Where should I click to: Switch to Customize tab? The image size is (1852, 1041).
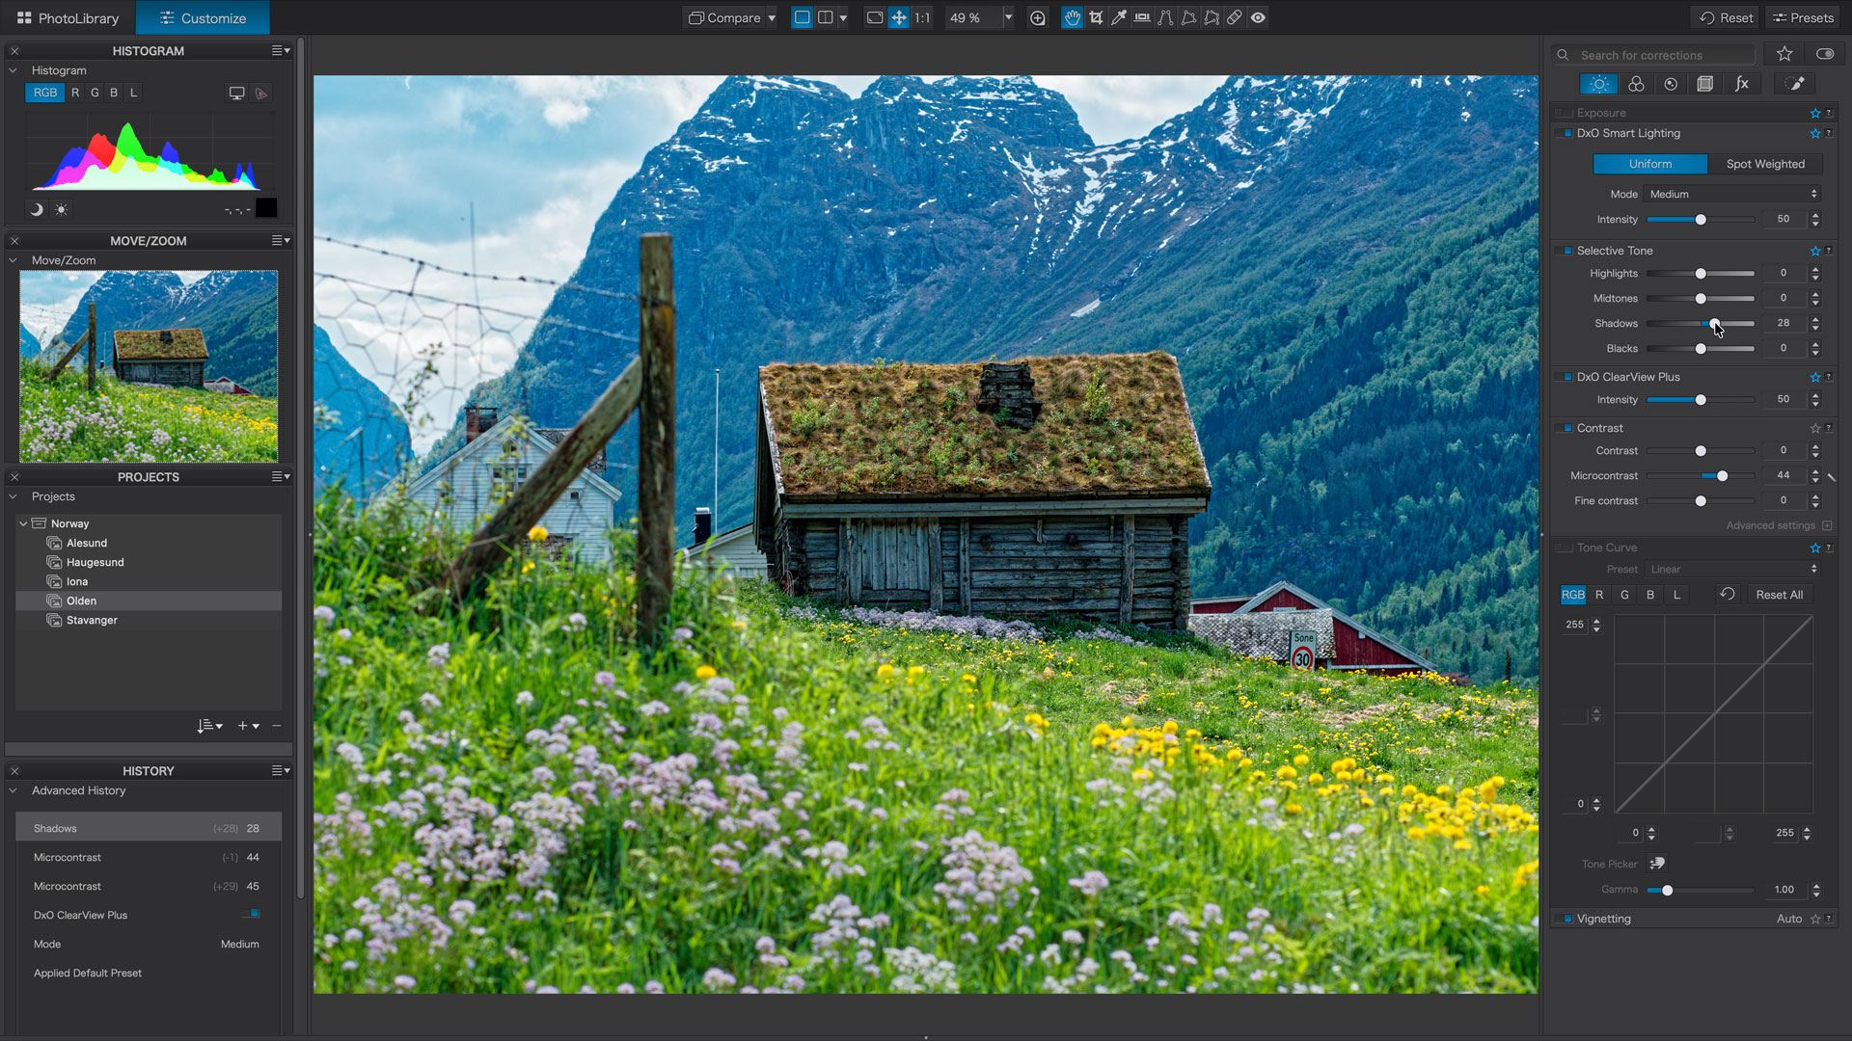click(x=203, y=17)
